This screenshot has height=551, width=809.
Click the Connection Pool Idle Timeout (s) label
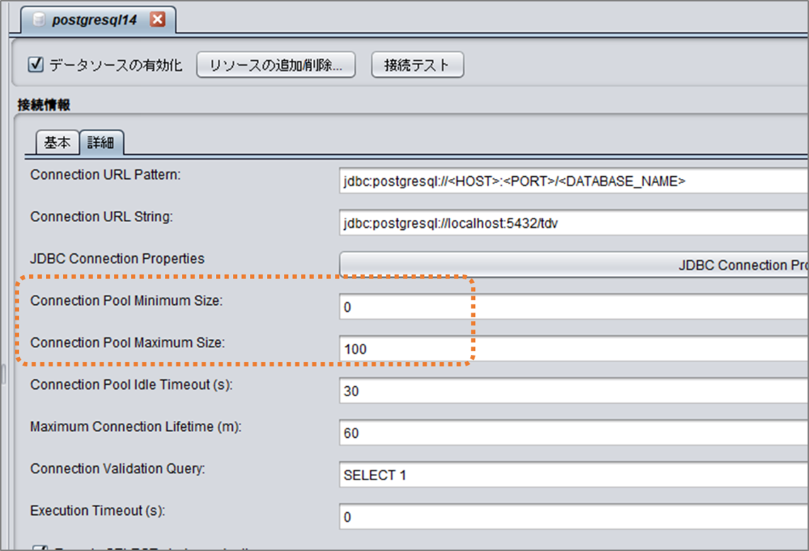(132, 385)
